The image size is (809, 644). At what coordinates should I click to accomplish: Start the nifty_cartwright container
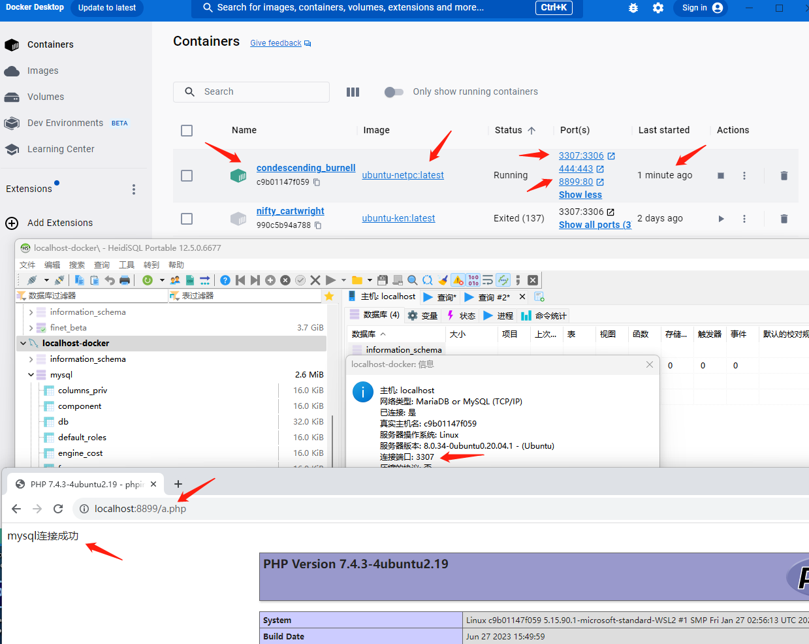coord(721,219)
